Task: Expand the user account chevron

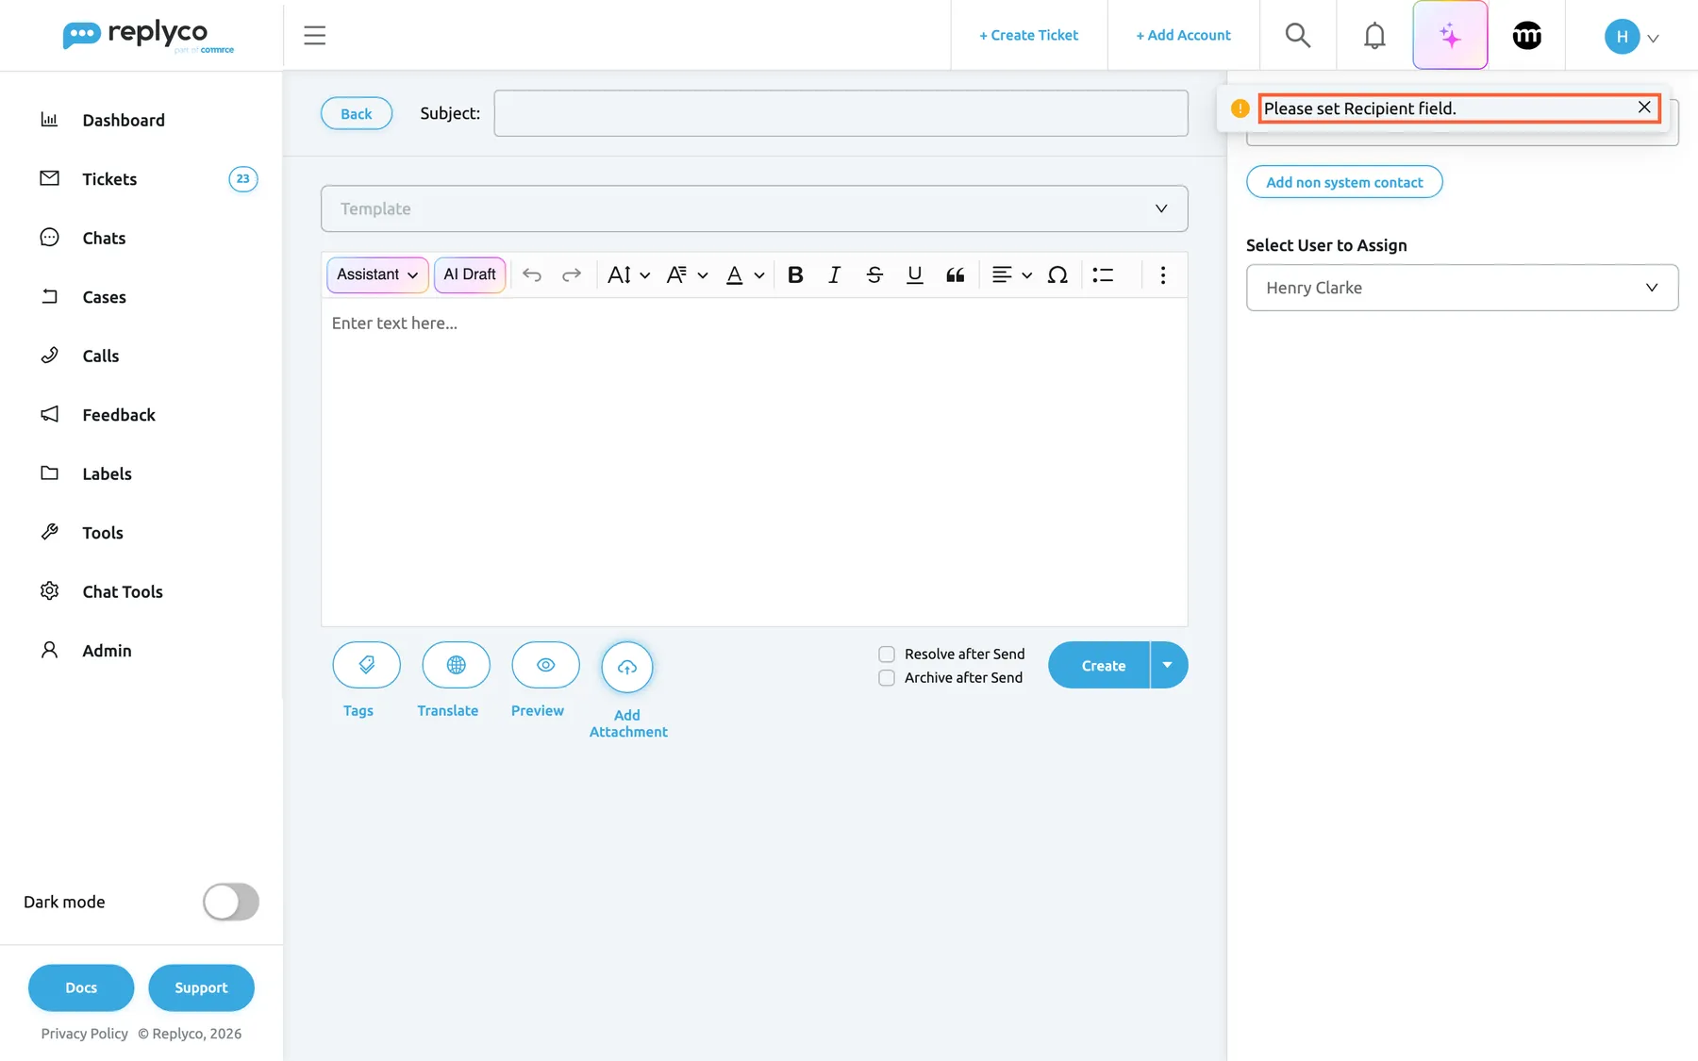Action: pyautogui.click(x=1653, y=39)
